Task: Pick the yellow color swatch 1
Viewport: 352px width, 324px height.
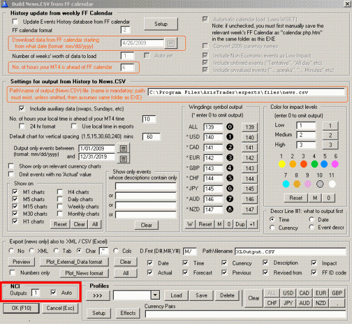Action: (x=282, y=164)
